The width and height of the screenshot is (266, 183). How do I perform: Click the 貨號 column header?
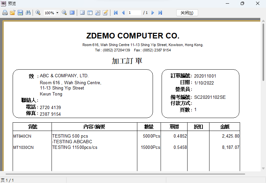tap(32, 127)
